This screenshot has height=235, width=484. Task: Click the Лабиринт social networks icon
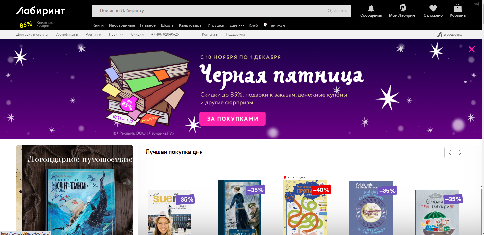click(x=440, y=34)
